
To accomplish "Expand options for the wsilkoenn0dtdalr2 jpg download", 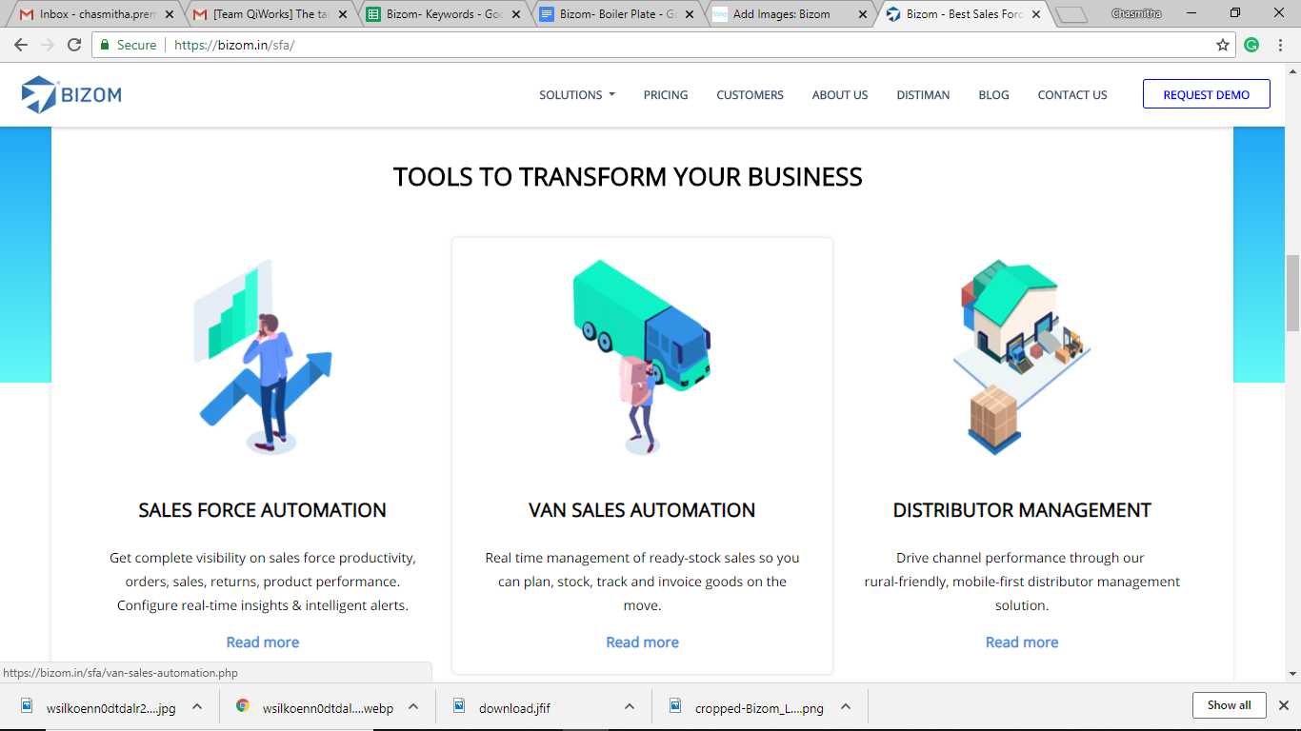I will [x=197, y=706].
